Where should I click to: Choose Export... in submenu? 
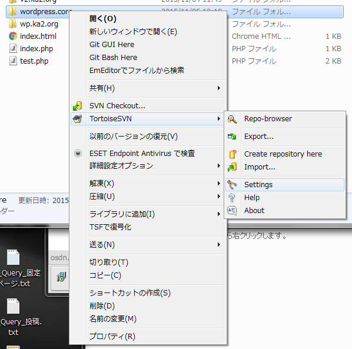point(285,137)
